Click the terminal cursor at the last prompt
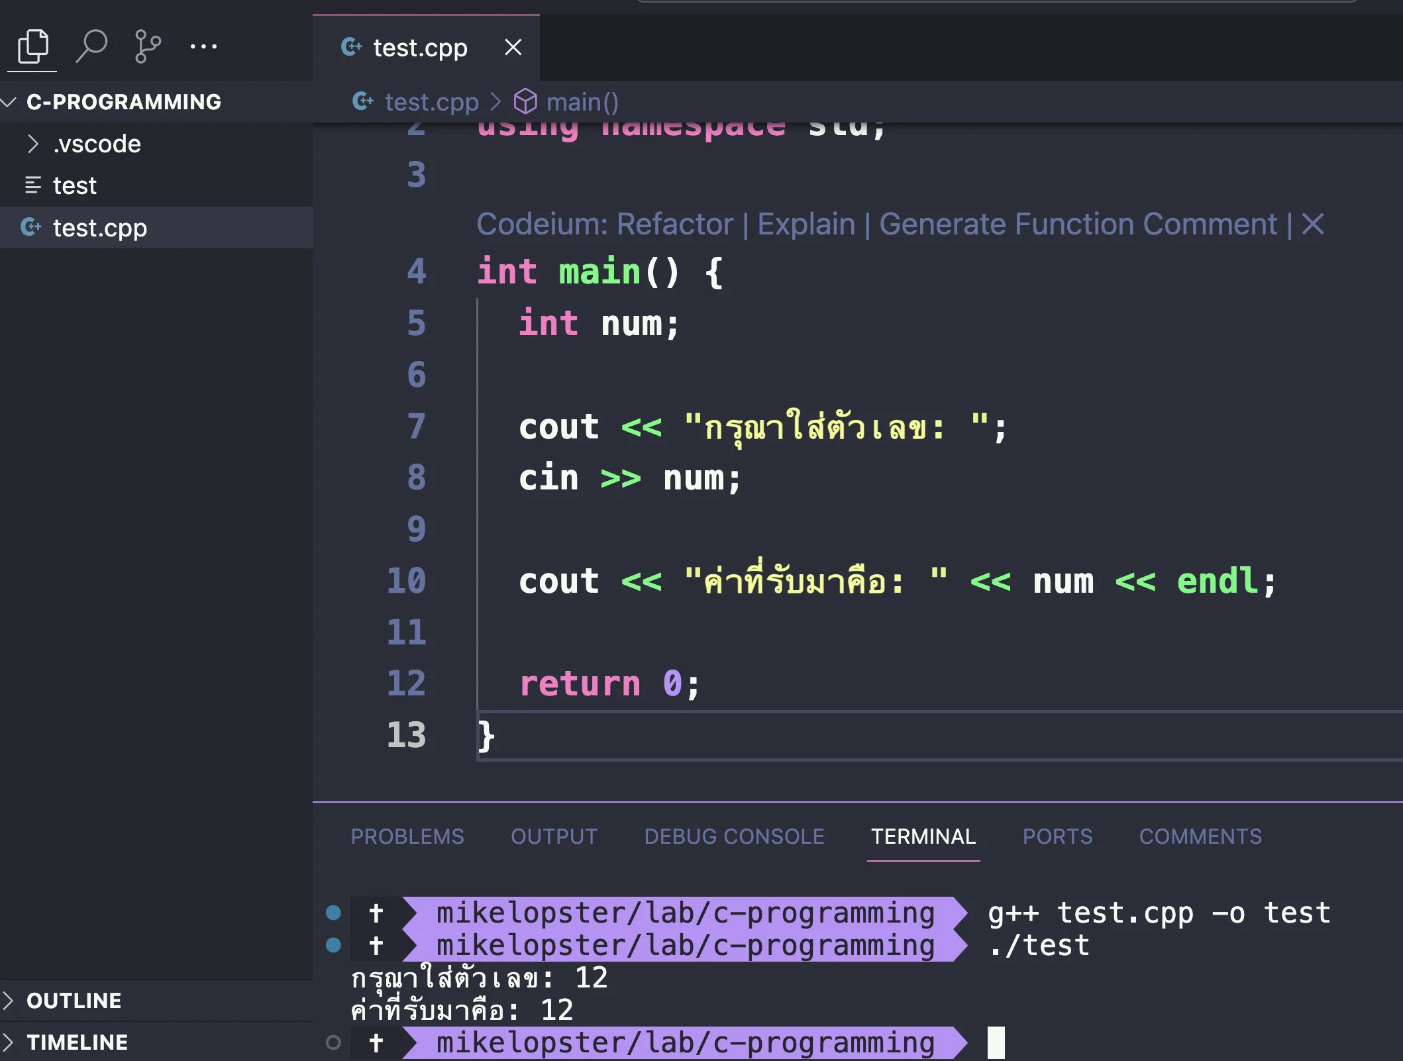Screen dimensions: 1403x1061 click(x=996, y=1042)
